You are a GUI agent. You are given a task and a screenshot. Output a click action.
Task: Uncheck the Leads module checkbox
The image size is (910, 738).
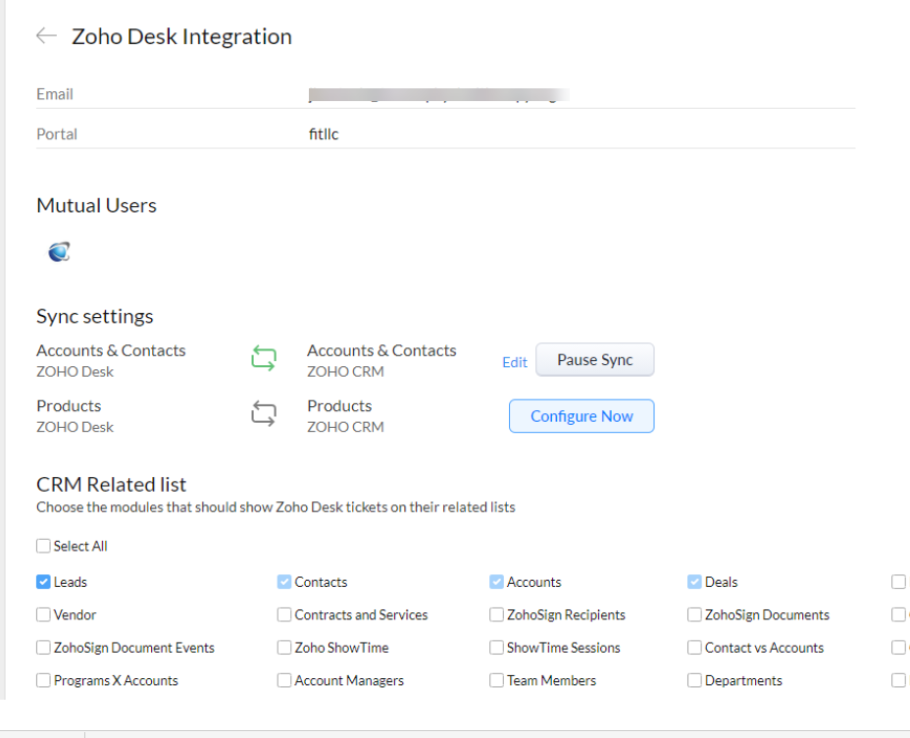tap(43, 582)
